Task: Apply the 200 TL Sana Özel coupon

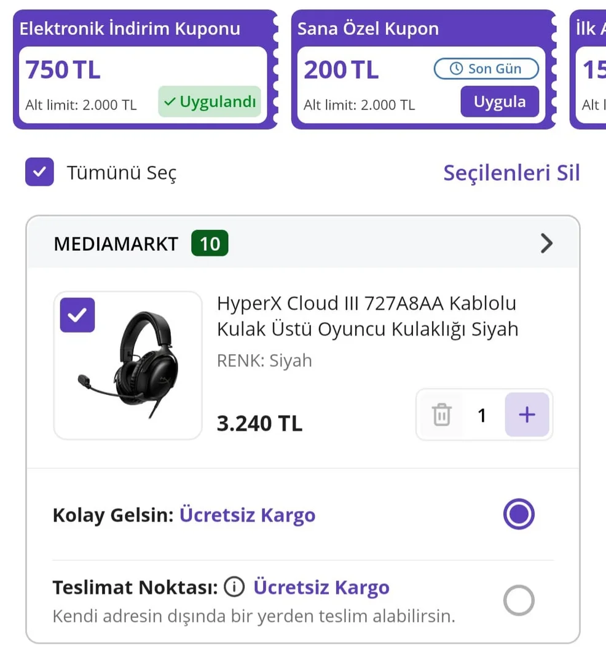Action: (x=499, y=102)
